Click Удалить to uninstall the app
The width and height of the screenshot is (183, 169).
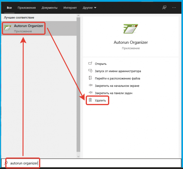100,100
